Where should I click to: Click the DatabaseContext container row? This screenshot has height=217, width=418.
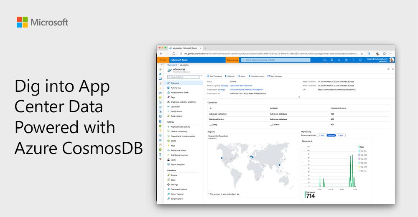click(299, 119)
